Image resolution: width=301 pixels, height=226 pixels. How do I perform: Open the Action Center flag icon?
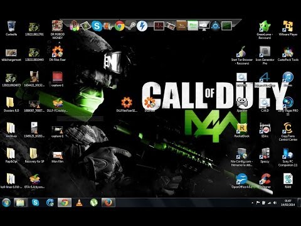pyautogui.click(x=258, y=203)
